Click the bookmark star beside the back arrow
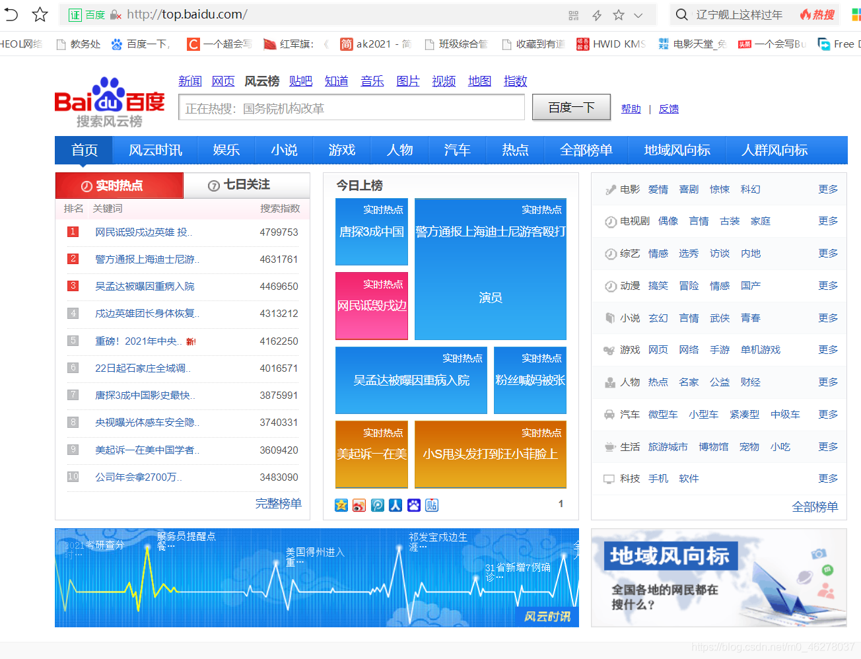Screen dimensions: 861x659 40,14
